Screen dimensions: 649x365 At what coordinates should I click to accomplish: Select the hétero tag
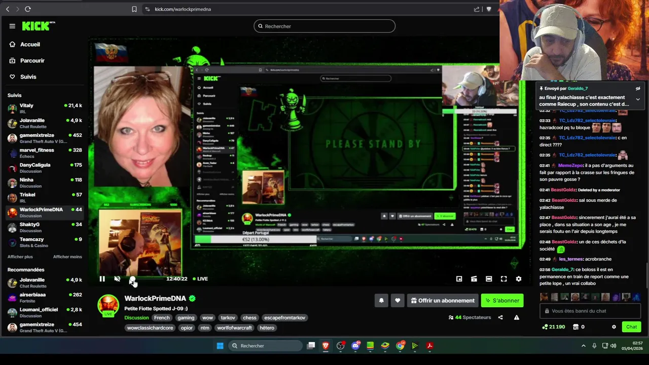tap(267, 328)
